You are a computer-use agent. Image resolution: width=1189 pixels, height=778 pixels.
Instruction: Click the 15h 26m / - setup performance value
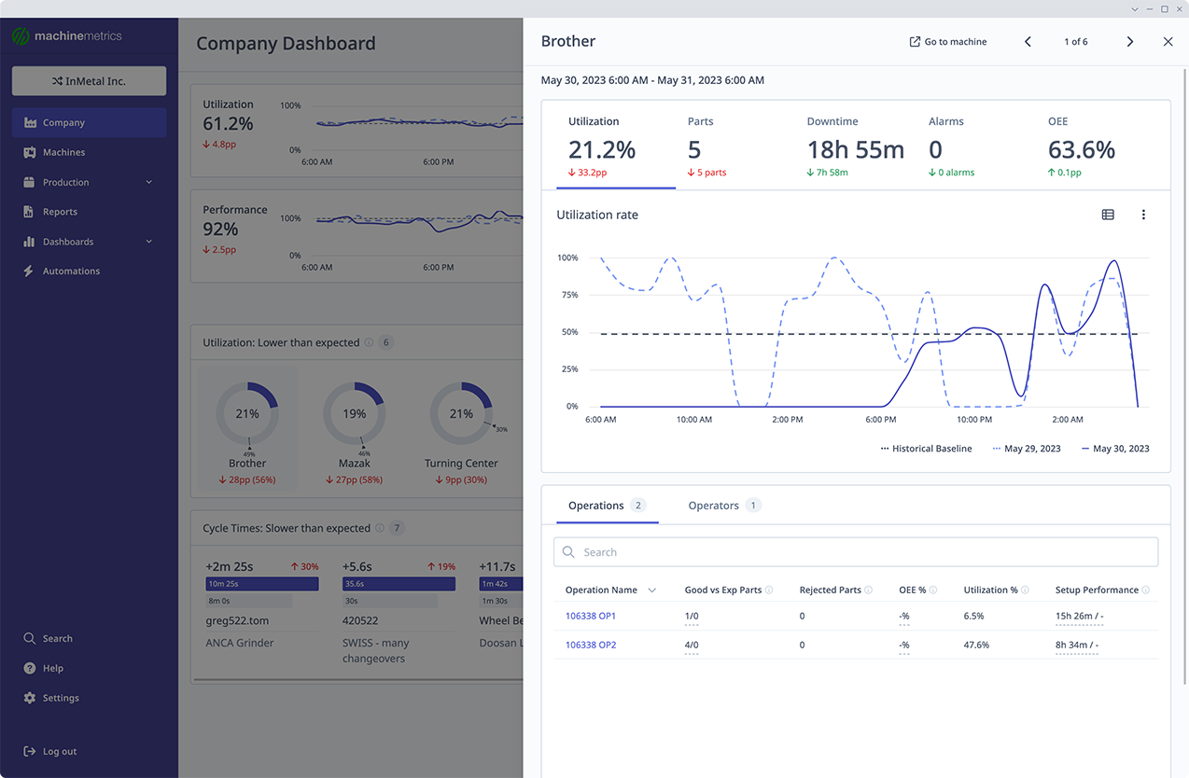[x=1080, y=616]
